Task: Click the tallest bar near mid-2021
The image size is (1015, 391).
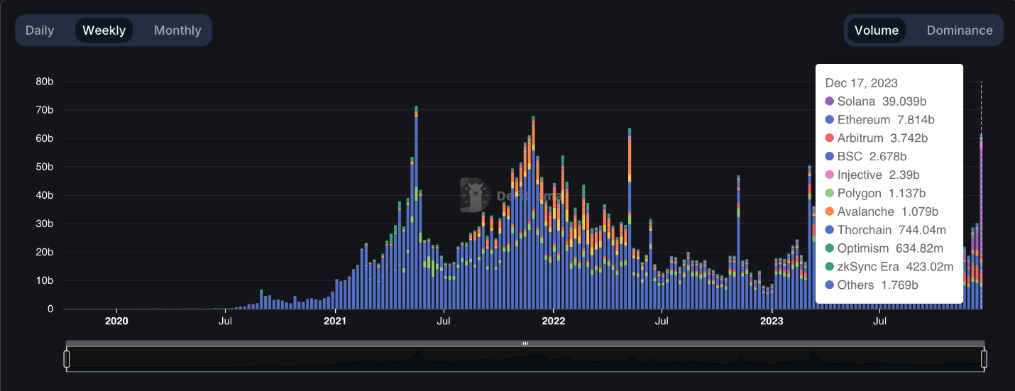Action: point(416,207)
